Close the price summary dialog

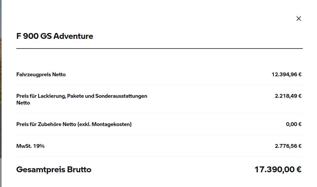pos(298,19)
